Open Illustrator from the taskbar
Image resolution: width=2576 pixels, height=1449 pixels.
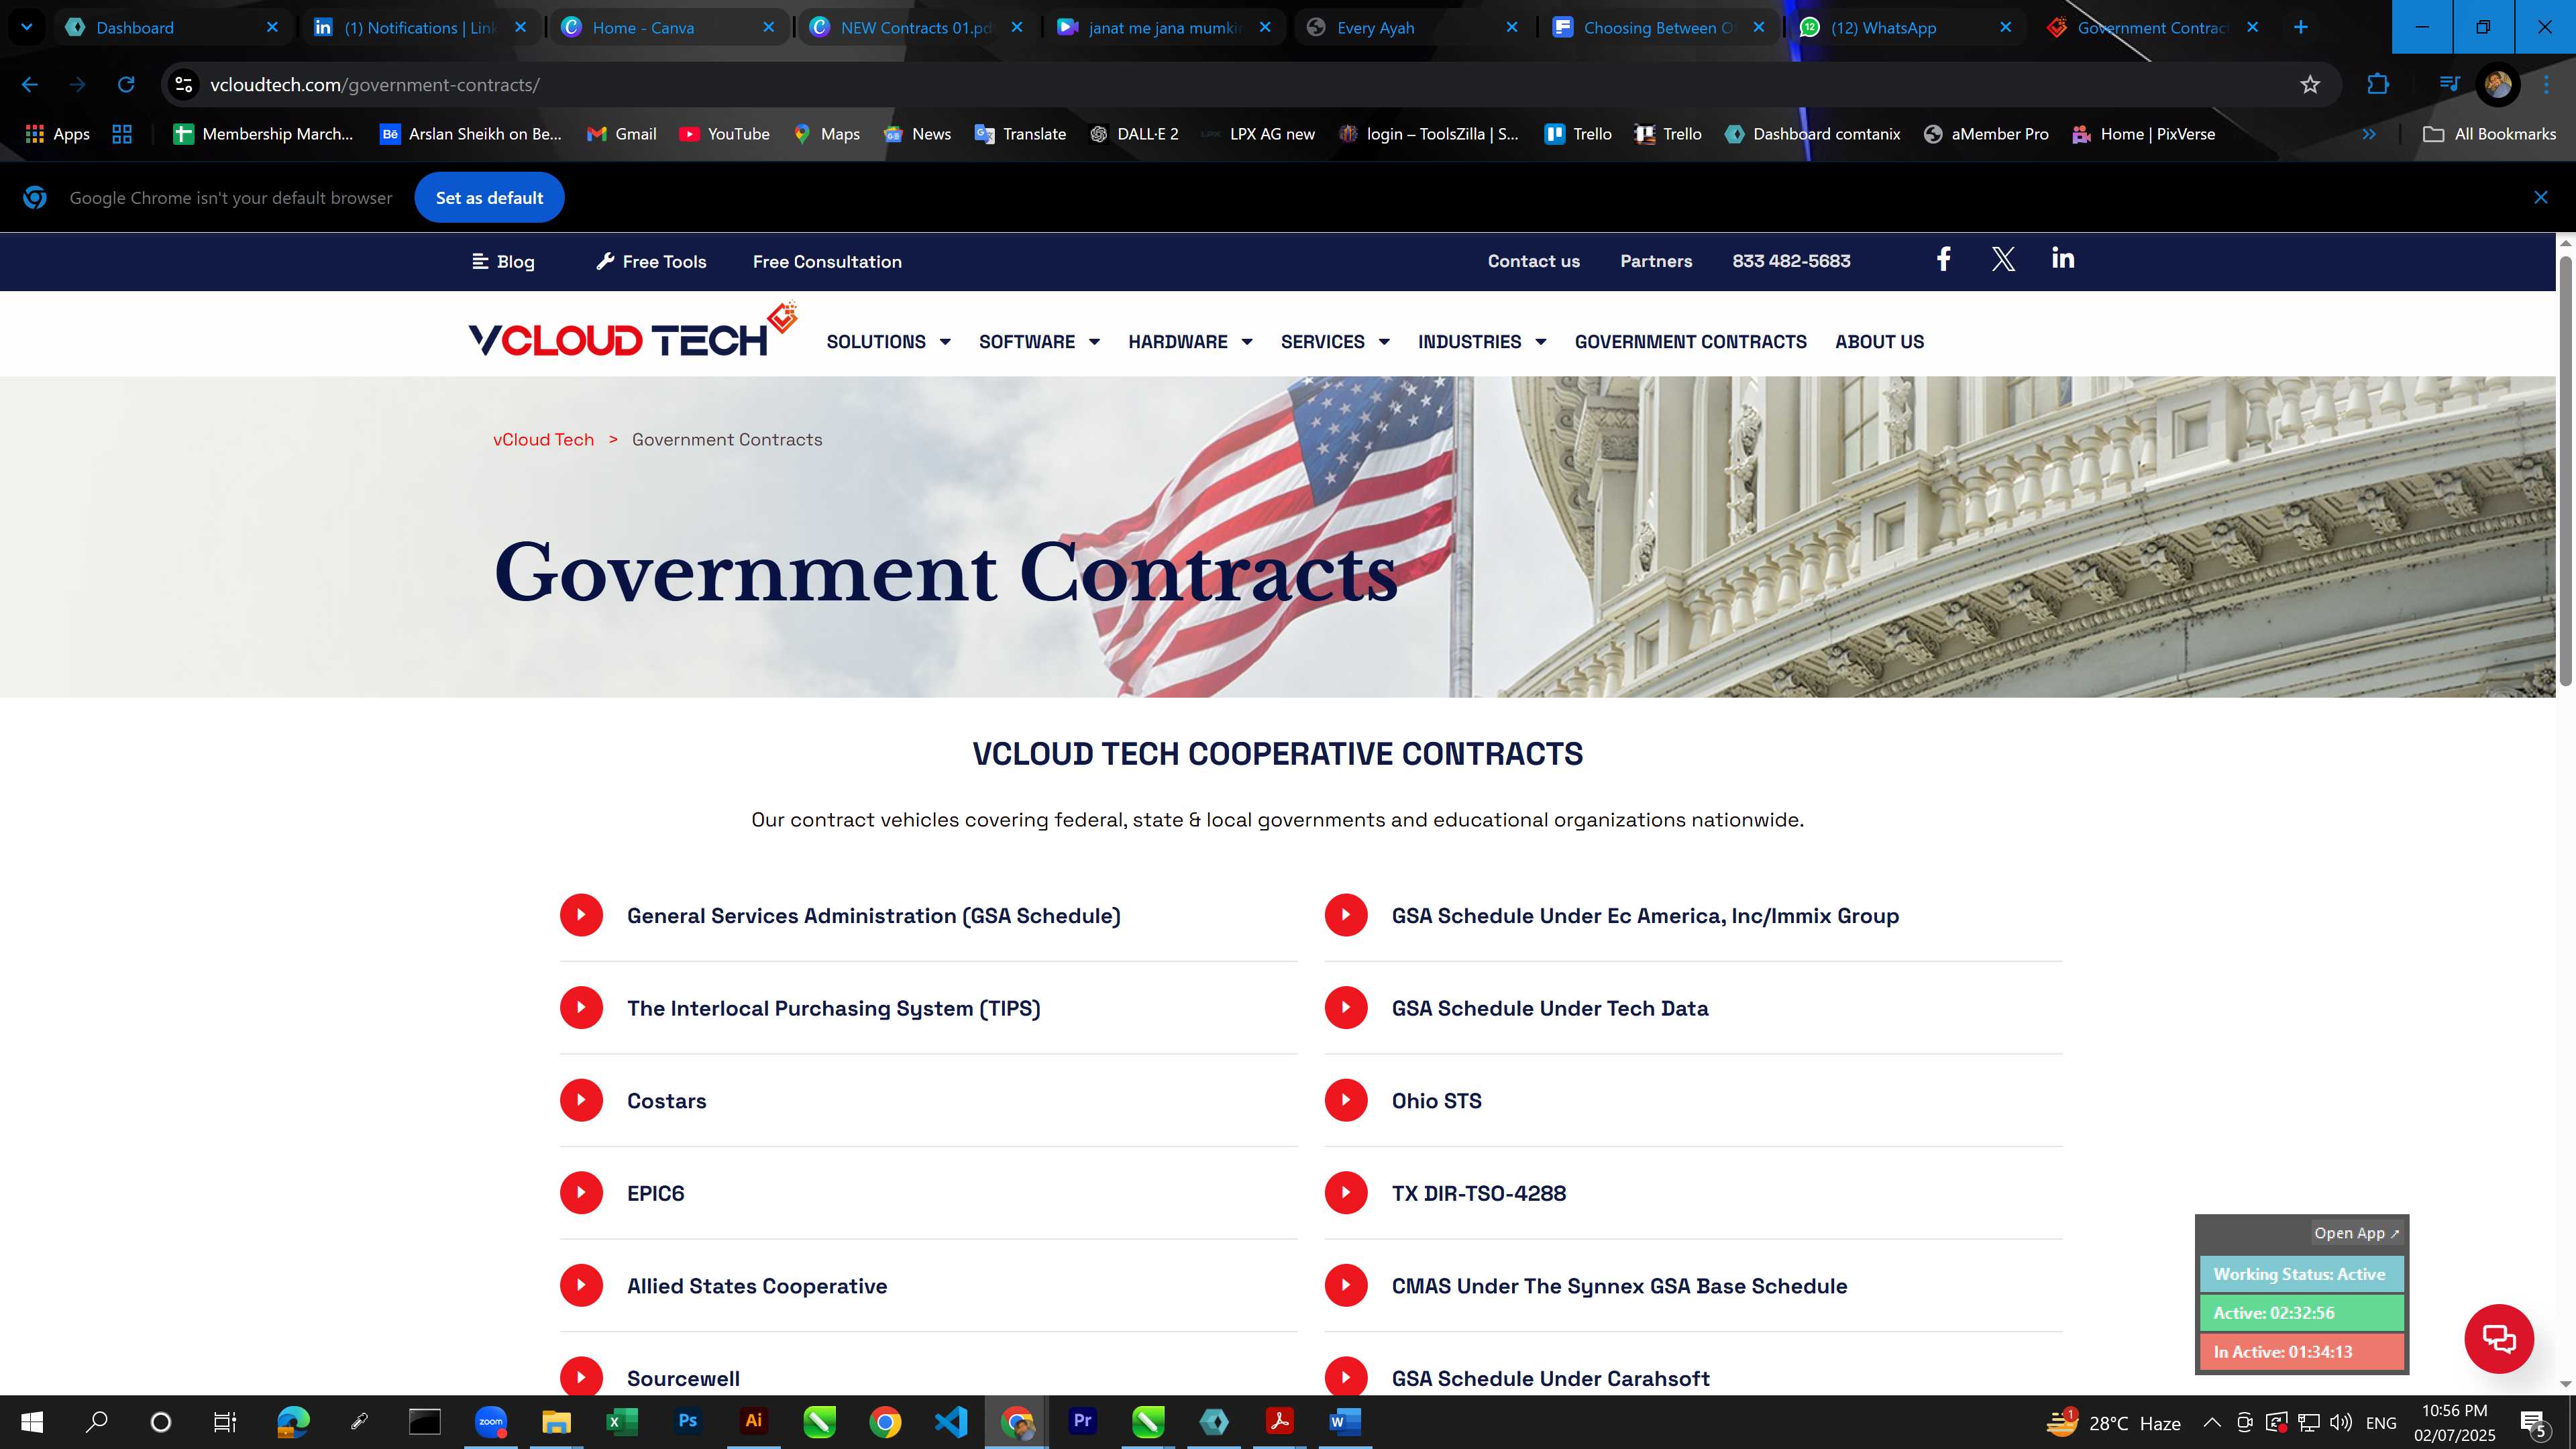click(x=753, y=1421)
